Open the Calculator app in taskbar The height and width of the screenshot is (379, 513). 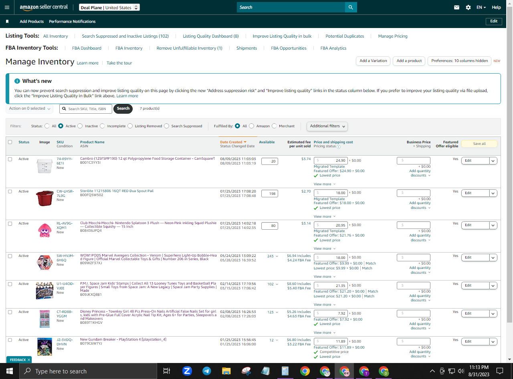(x=285, y=371)
